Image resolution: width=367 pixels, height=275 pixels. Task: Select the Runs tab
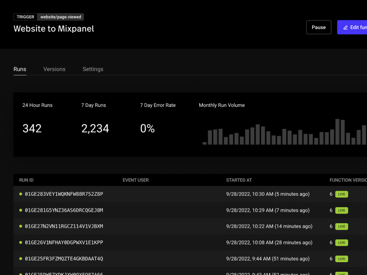click(x=20, y=69)
